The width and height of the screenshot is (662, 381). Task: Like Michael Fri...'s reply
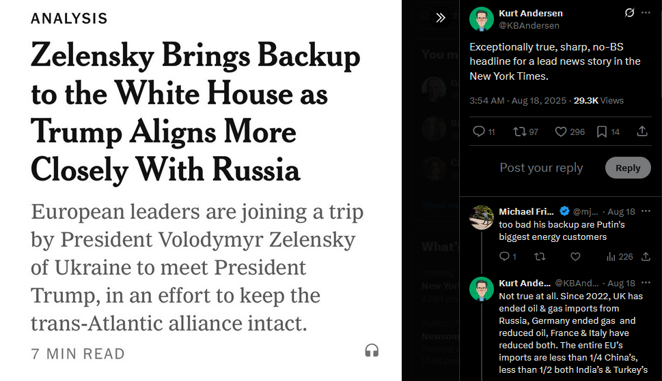(x=575, y=256)
